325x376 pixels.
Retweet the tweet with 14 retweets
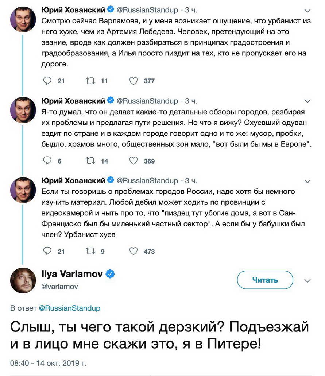(x=90, y=160)
